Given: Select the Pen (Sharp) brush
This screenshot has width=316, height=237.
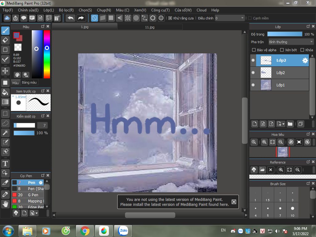Looking at the screenshot, I should pos(27,189).
